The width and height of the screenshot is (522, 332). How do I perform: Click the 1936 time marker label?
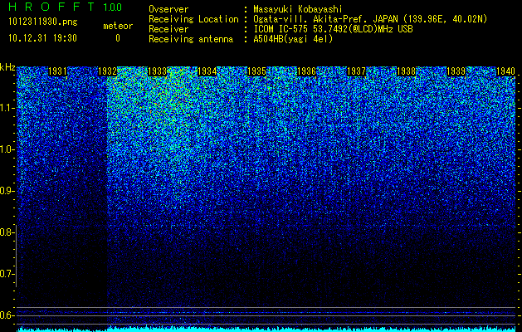pyautogui.click(x=306, y=71)
